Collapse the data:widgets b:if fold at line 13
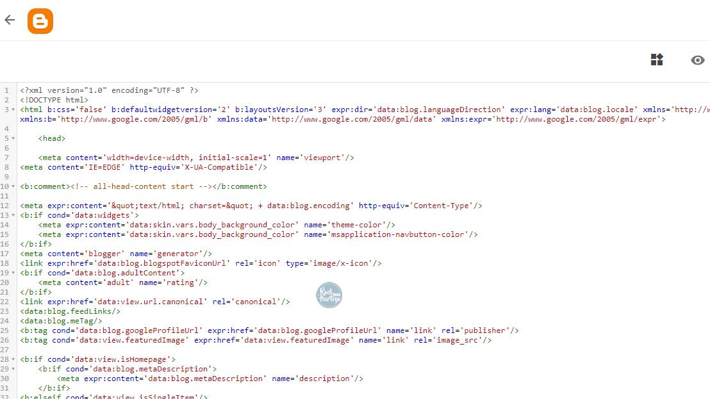710x399 pixels. (13, 215)
